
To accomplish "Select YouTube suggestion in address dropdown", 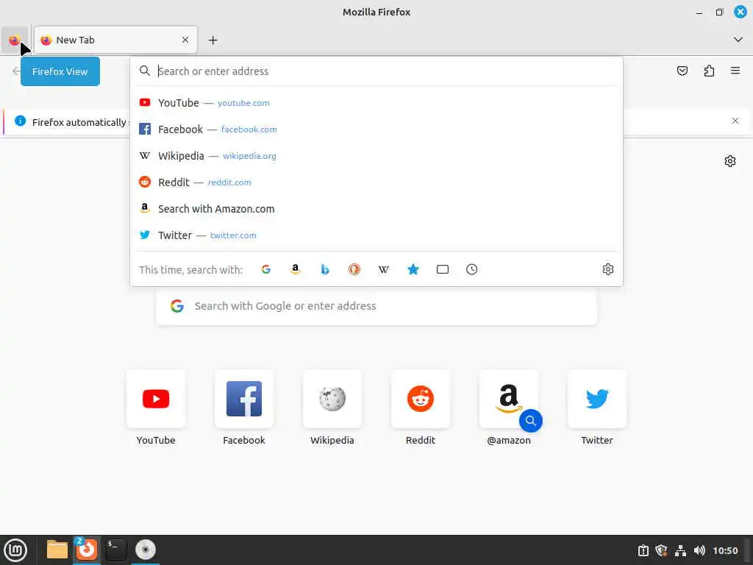I will [x=376, y=103].
